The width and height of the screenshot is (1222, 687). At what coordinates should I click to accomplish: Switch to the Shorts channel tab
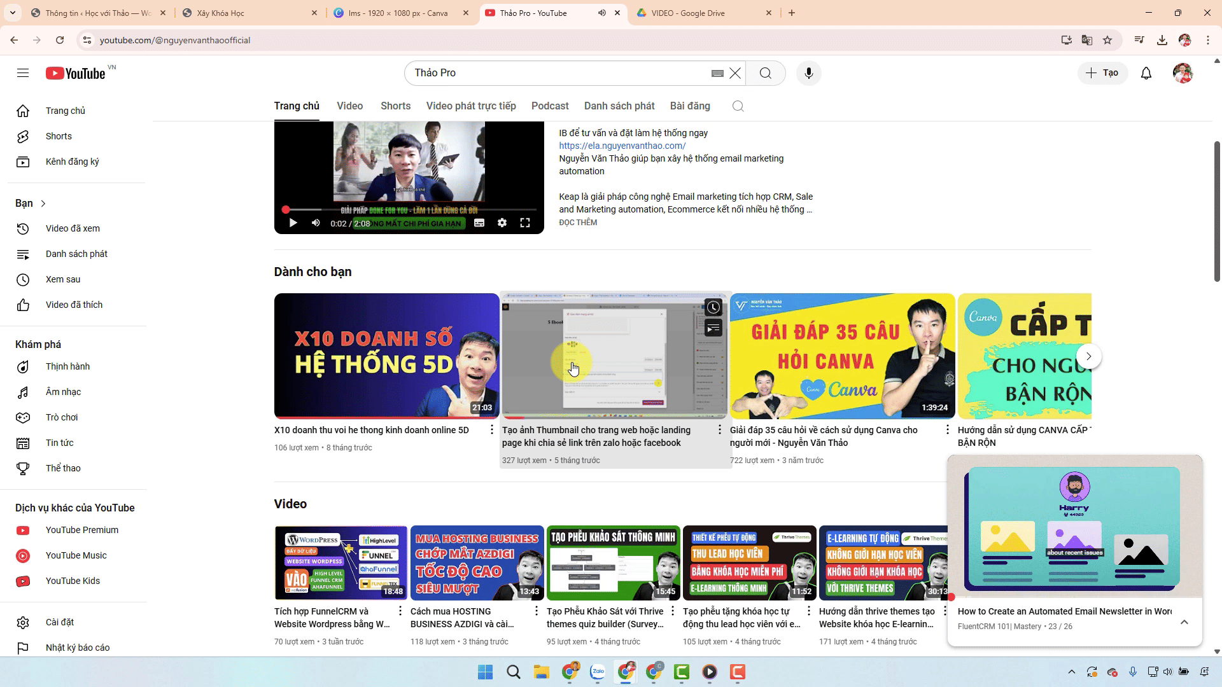(x=395, y=106)
